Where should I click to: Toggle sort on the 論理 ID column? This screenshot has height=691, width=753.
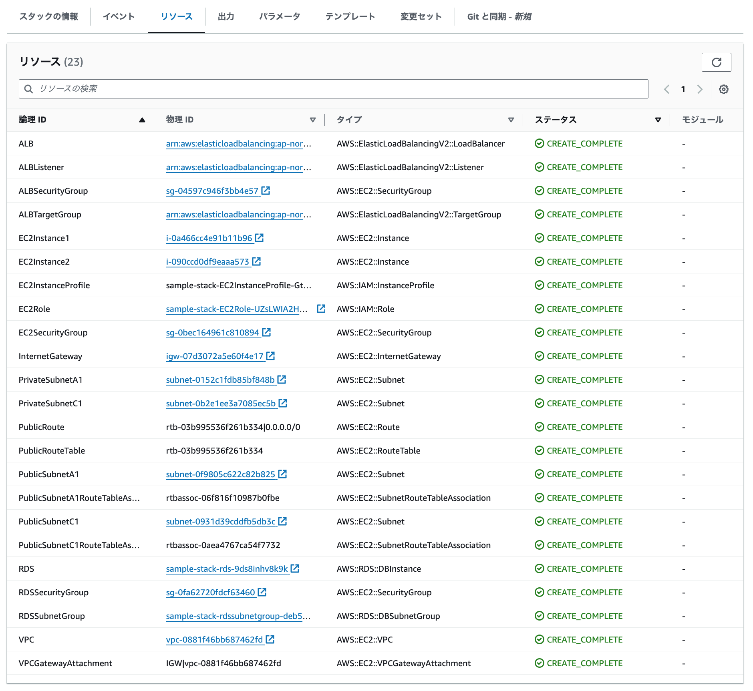(142, 119)
